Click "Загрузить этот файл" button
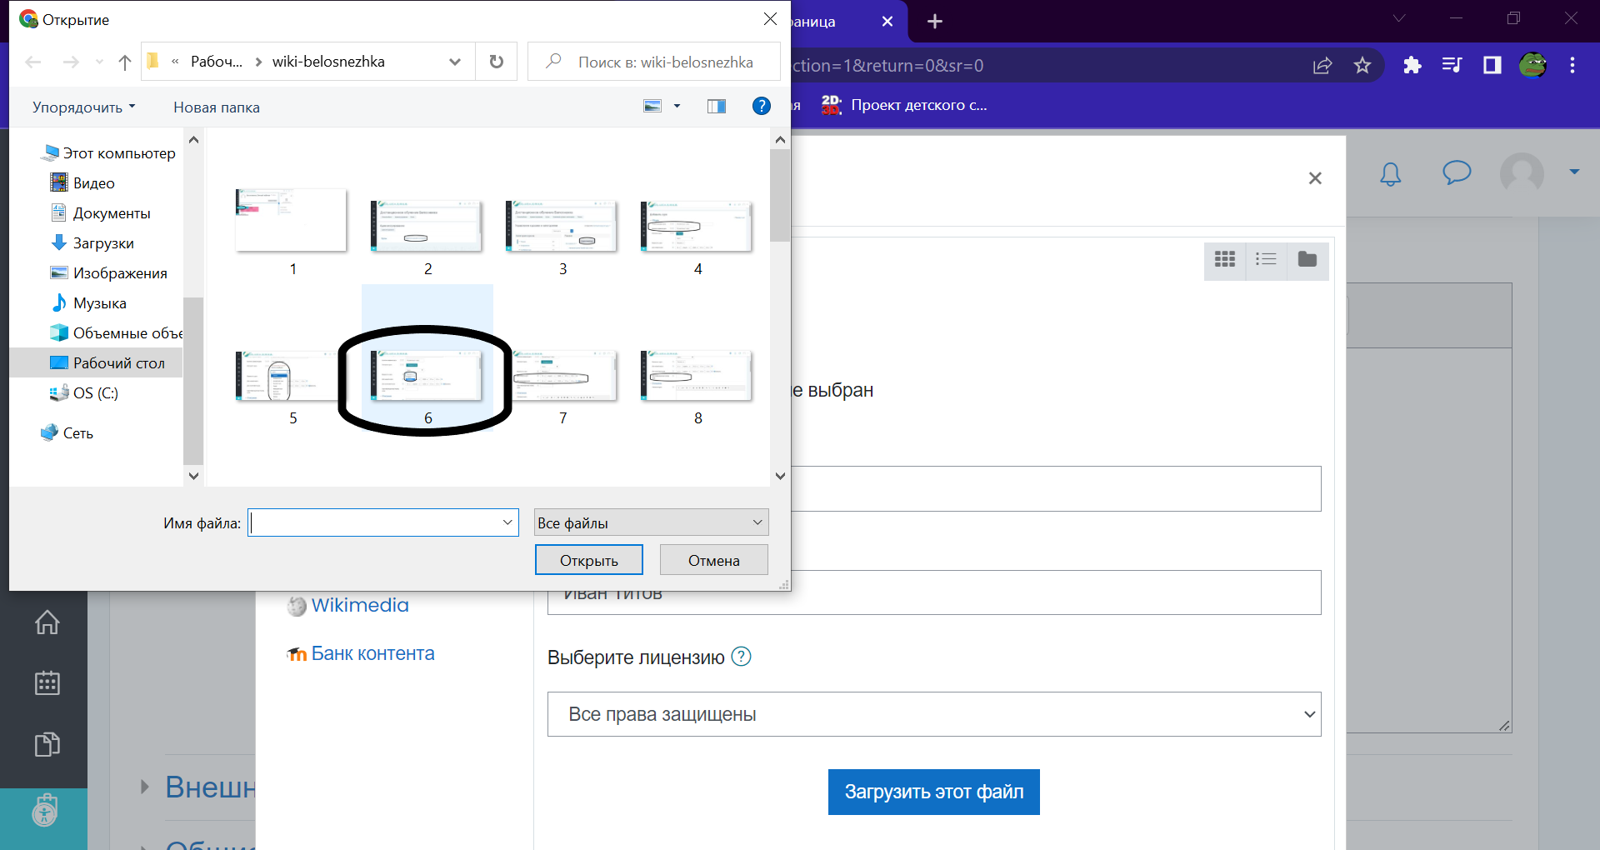1600x850 pixels. coord(933,792)
